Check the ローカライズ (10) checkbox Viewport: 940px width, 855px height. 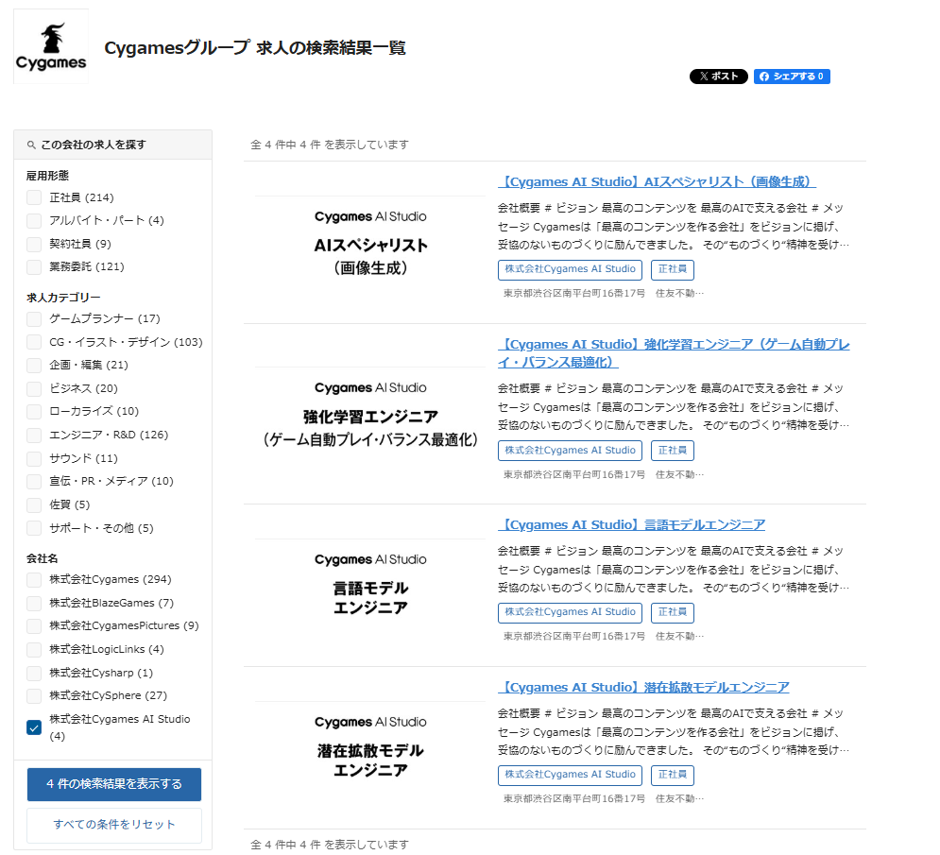pyautogui.click(x=34, y=411)
